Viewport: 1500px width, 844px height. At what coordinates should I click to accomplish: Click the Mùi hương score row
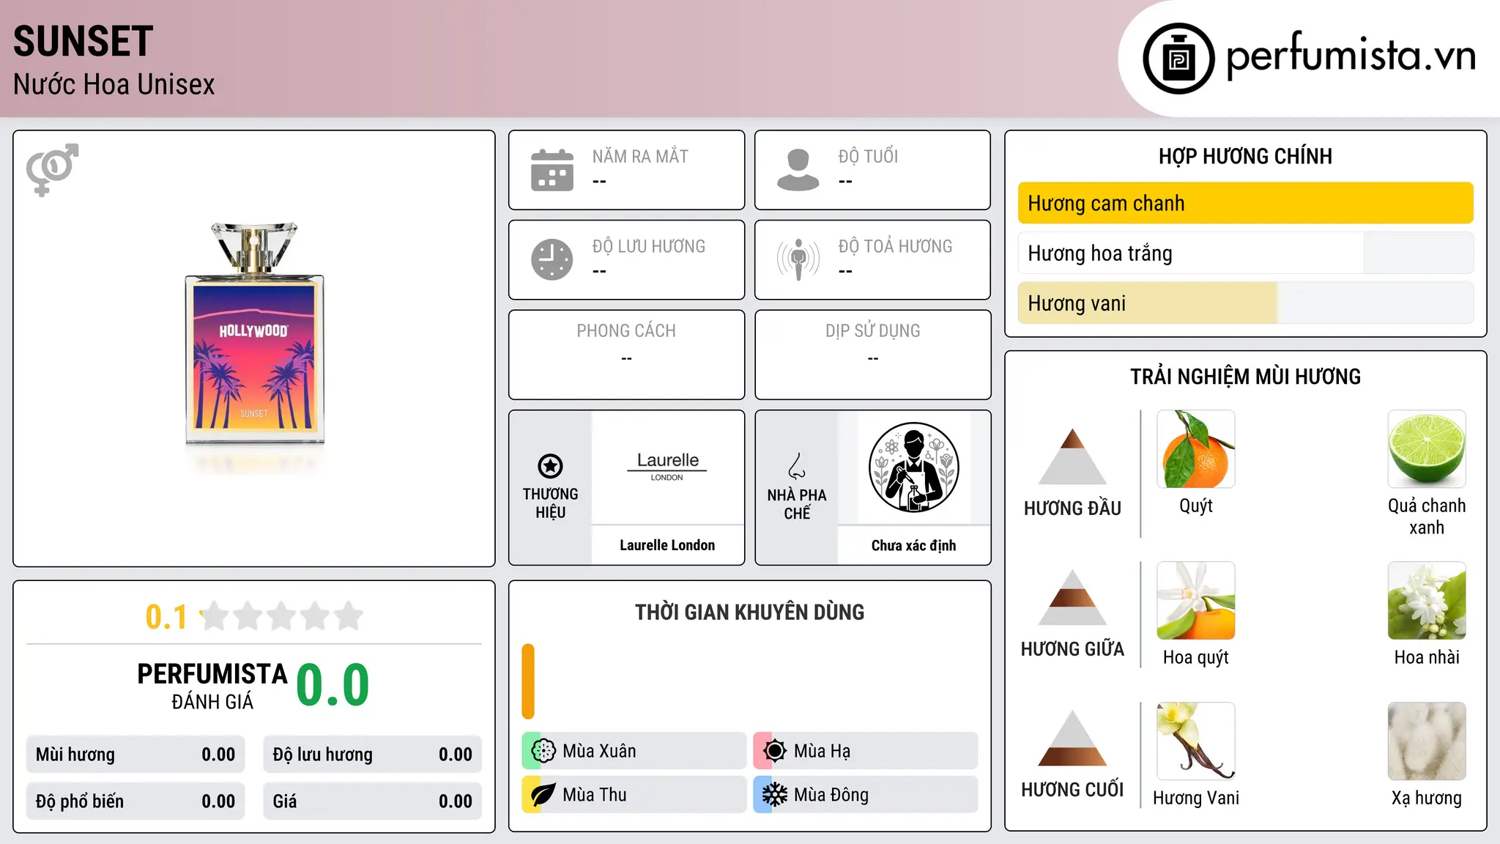click(135, 755)
